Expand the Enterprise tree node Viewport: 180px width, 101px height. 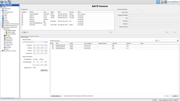click(x=1, y=22)
